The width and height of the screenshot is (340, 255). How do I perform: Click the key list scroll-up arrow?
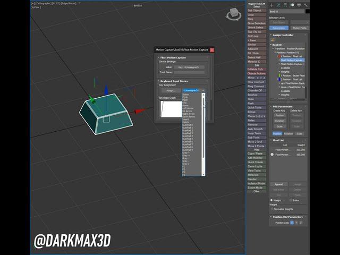pyautogui.click(x=203, y=95)
